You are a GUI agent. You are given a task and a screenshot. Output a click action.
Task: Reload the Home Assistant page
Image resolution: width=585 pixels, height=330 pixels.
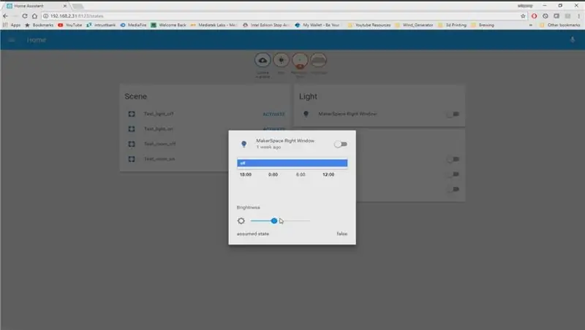point(25,16)
